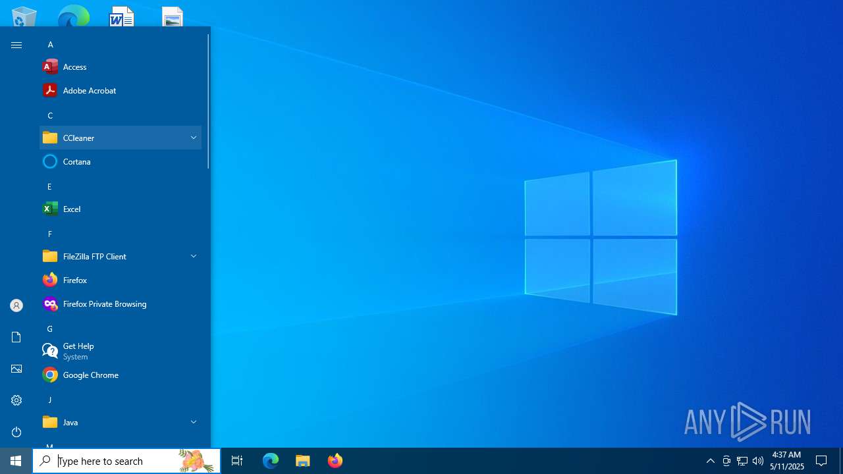Expand the Java folder chevron

pos(194,422)
